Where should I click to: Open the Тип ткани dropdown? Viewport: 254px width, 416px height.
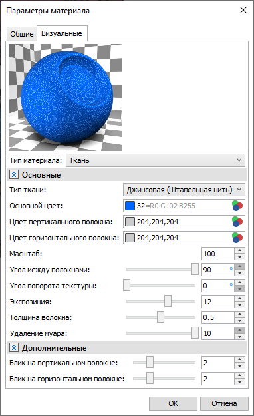(x=184, y=190)
